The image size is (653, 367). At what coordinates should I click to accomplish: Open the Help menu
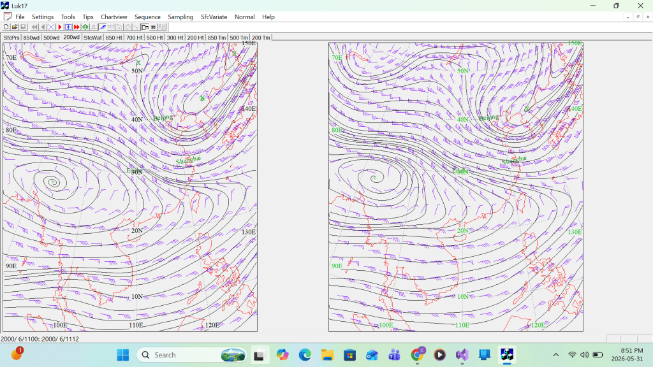tap(268, 17)
